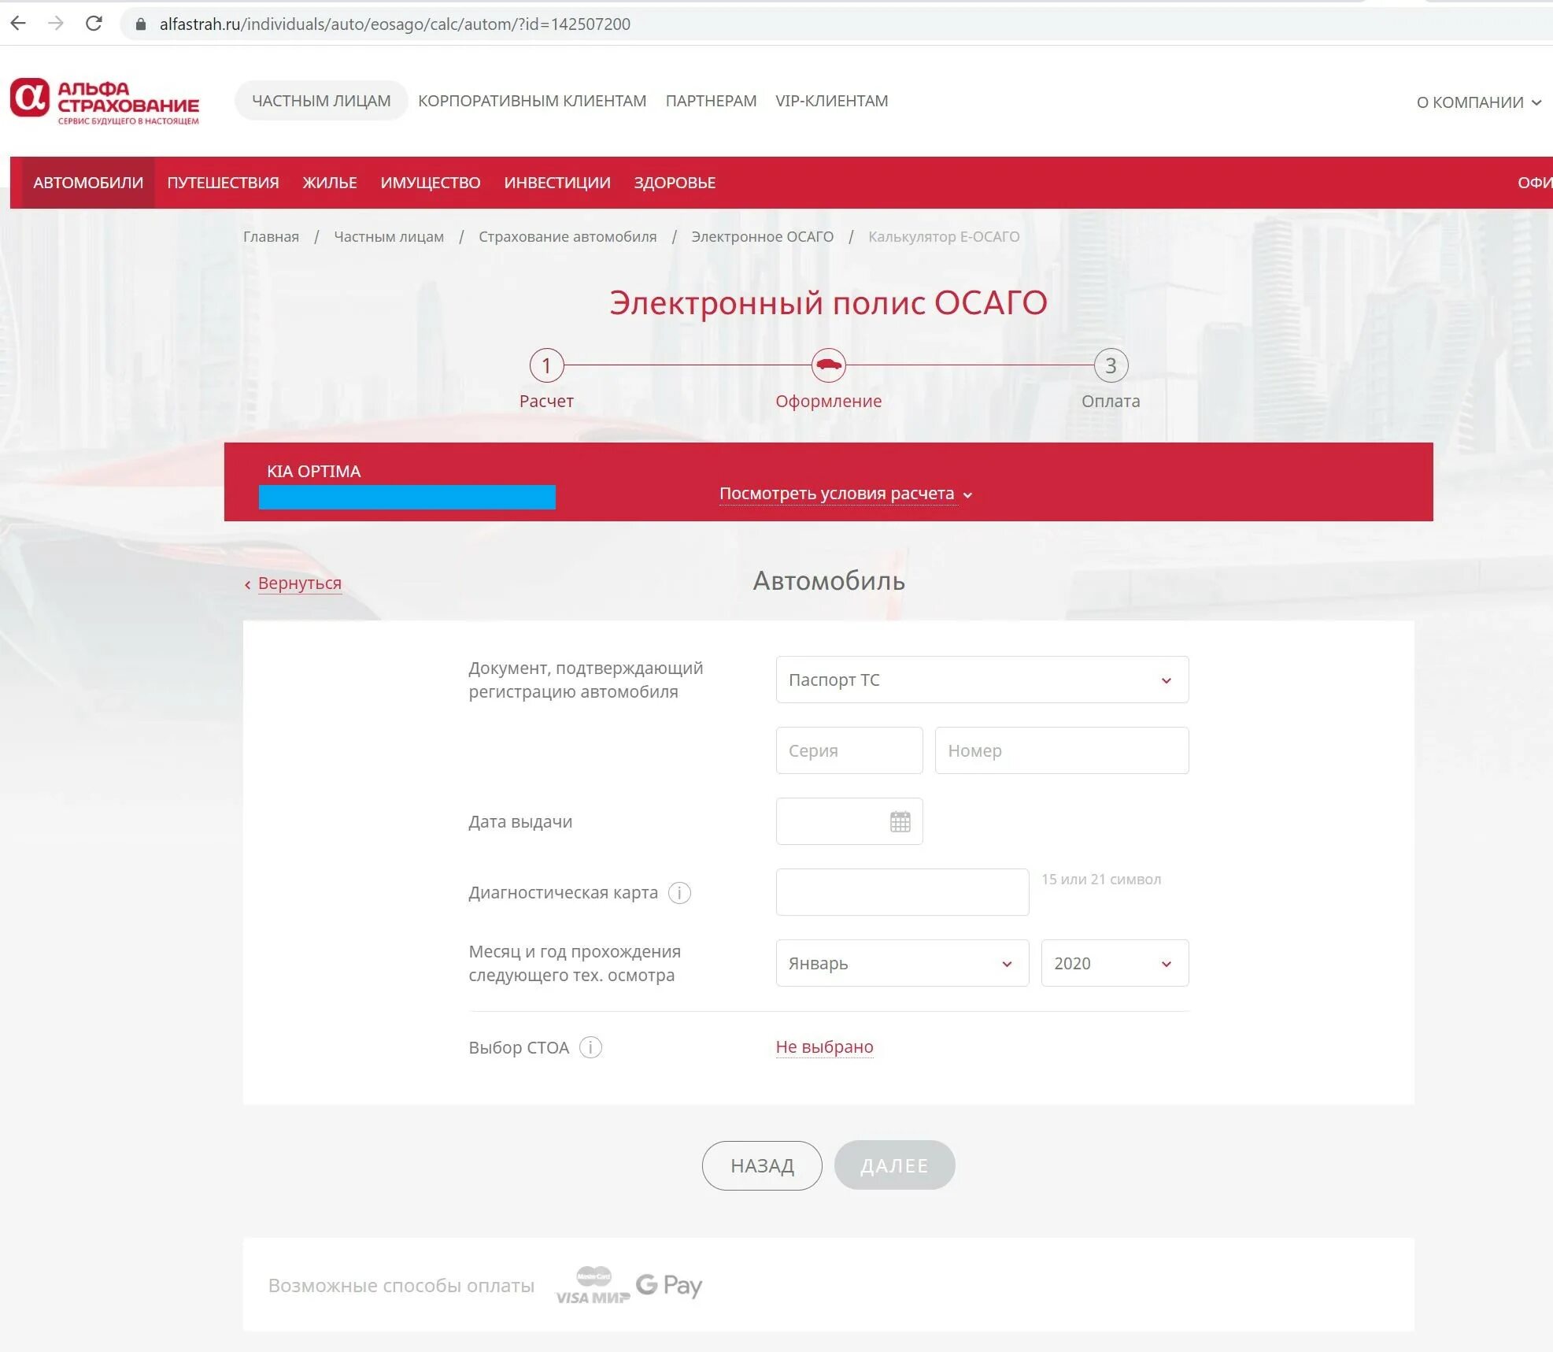Click the KIA OPTIMA text
The width and height of the screenshot is (1553, 1352).
click(x=313, y=472)
